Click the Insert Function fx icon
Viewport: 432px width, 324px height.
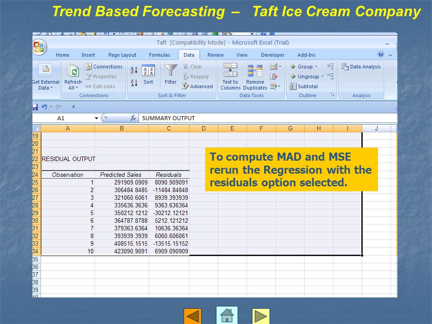pos(133,118)
